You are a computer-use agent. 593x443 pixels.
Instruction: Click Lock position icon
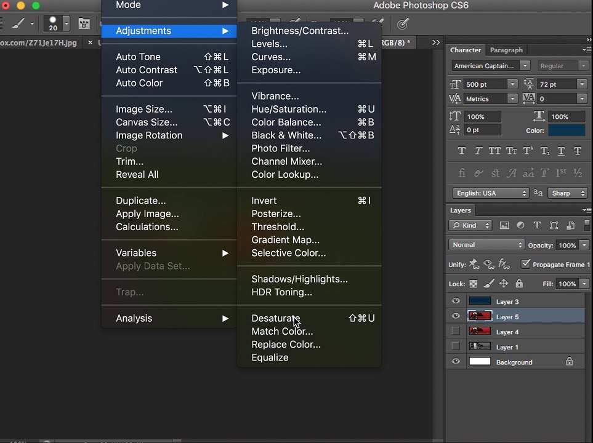point(504,284)
